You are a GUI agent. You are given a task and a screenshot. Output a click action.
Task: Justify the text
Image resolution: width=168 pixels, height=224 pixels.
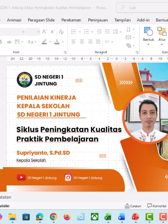(x=98, y=42)
